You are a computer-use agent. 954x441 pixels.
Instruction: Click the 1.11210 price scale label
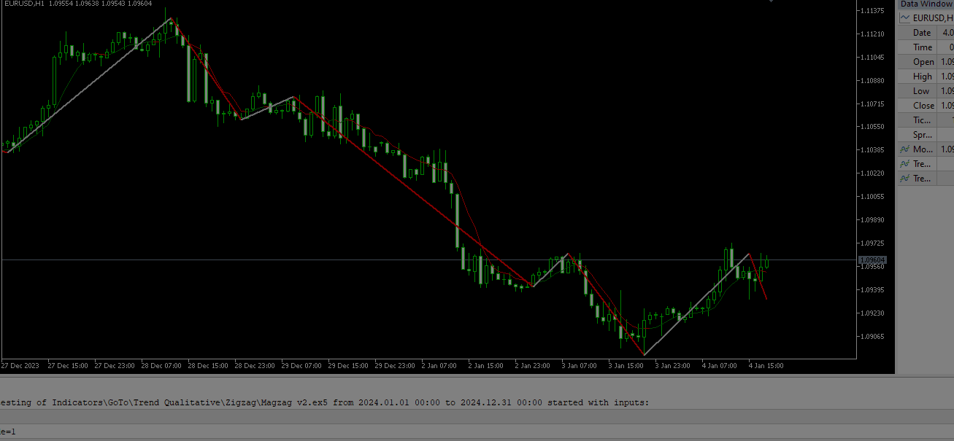click(x=872, y=34)
